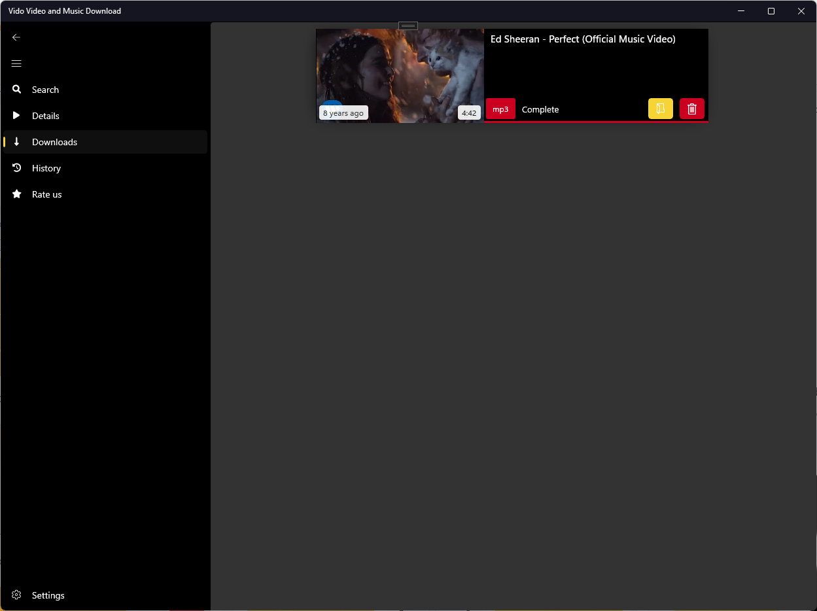Open Settings at the sidebar bottom
The width and height of the screenshot is (817, 611).
[105, 595]
